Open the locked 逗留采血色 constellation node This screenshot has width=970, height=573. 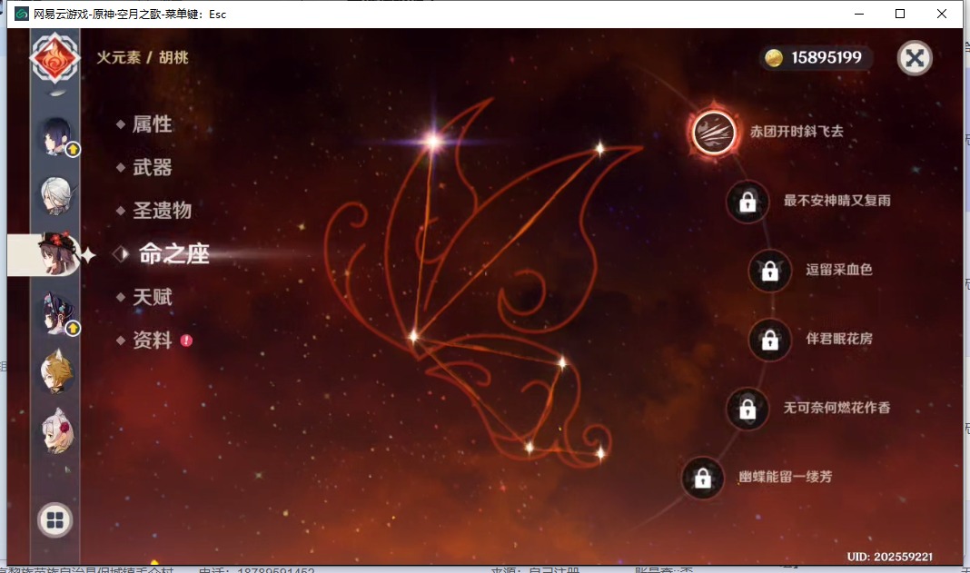(769, 271)
